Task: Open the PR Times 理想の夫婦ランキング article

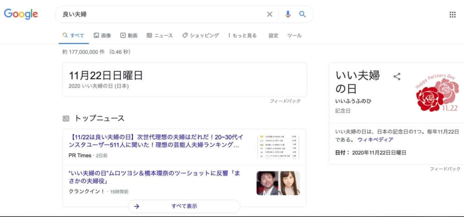Action: [x=156, y=142]
